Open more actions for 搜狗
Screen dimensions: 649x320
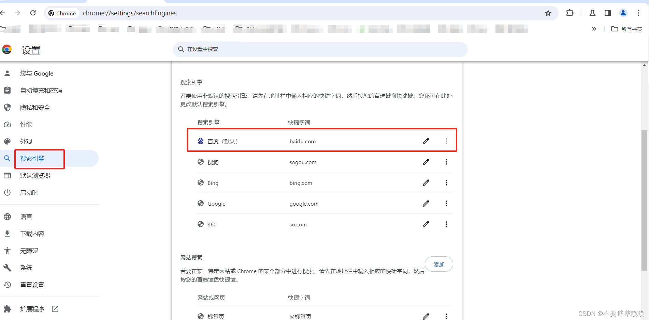click(x=446, y=162)
